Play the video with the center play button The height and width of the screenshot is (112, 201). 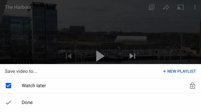[x=100, y=56]
